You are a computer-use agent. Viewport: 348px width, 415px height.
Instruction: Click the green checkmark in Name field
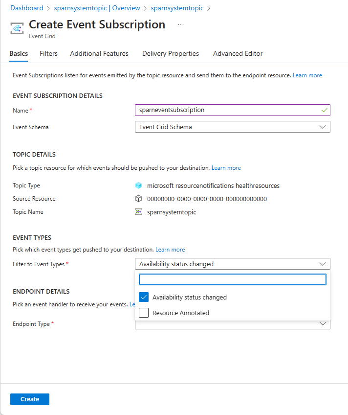point(324,110)
